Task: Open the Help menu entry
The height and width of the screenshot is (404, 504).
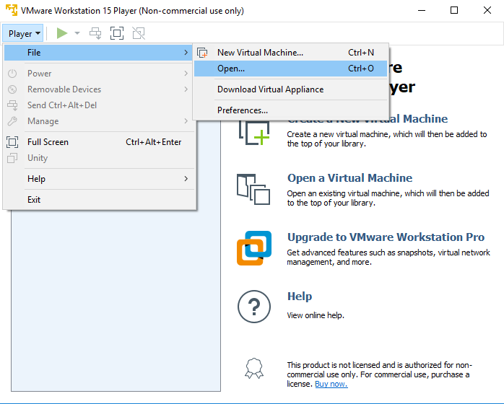Action: click(x=99, y=179)
